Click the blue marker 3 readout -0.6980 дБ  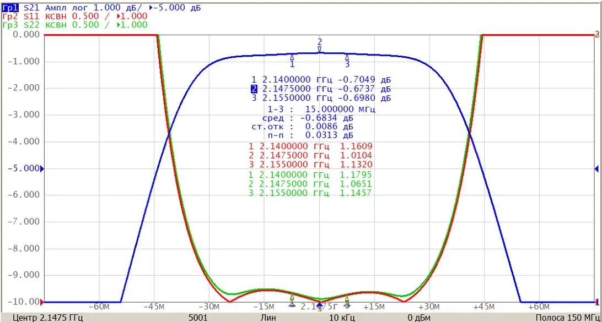364,98
